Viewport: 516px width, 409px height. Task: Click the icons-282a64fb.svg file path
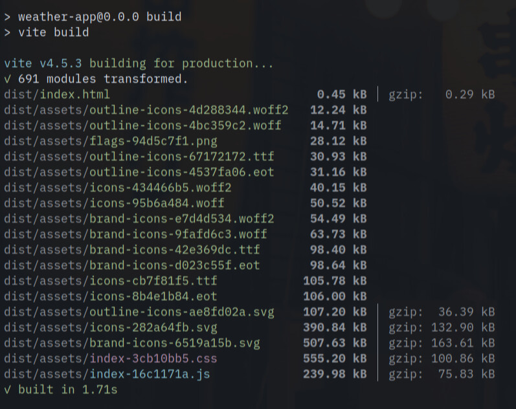111,327
